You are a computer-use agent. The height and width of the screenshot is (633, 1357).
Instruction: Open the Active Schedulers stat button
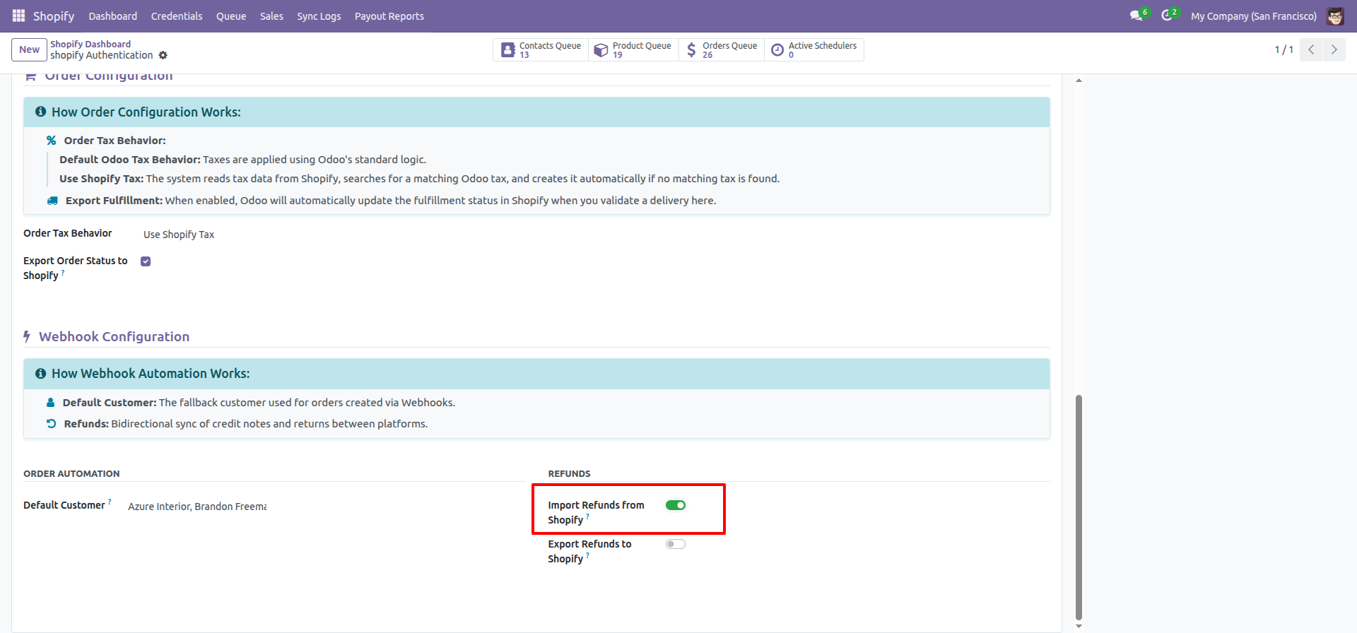pos(814,49)
